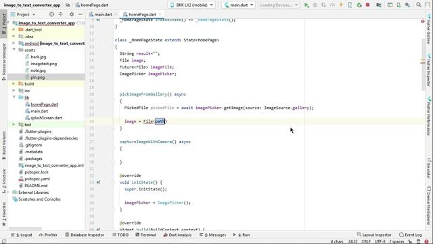This screenshot has height=244, width=433.
Task: Expand External Libraries node
Action: [x=9, y=192]
